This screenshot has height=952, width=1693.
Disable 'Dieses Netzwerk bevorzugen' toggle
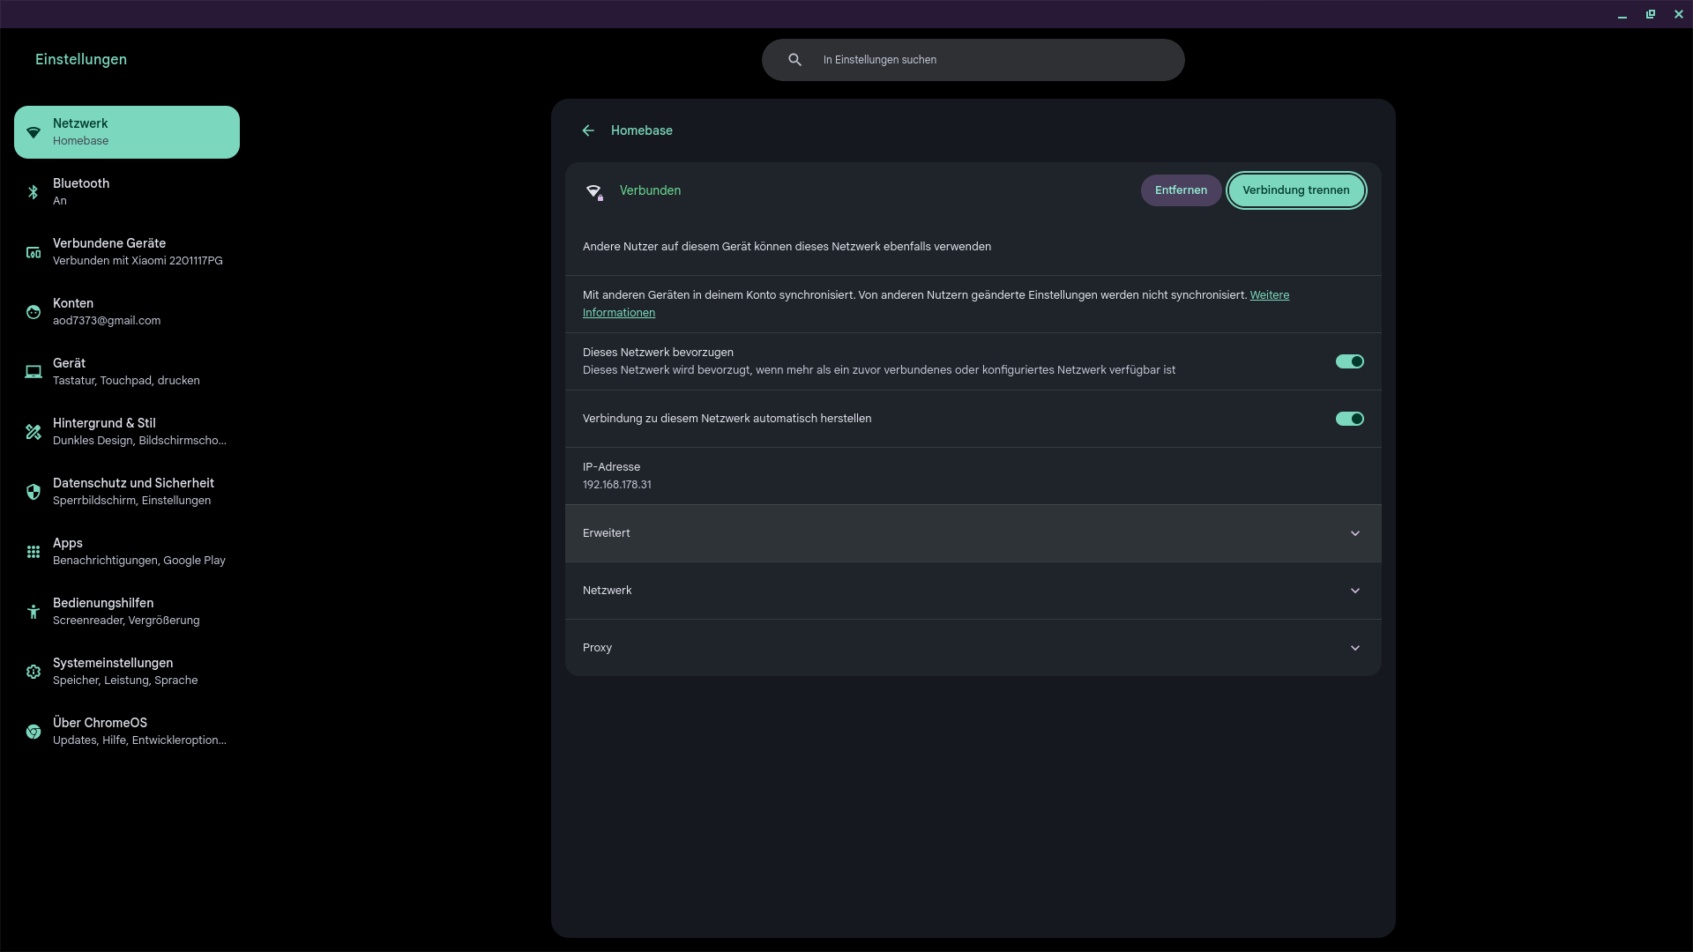1349,361
